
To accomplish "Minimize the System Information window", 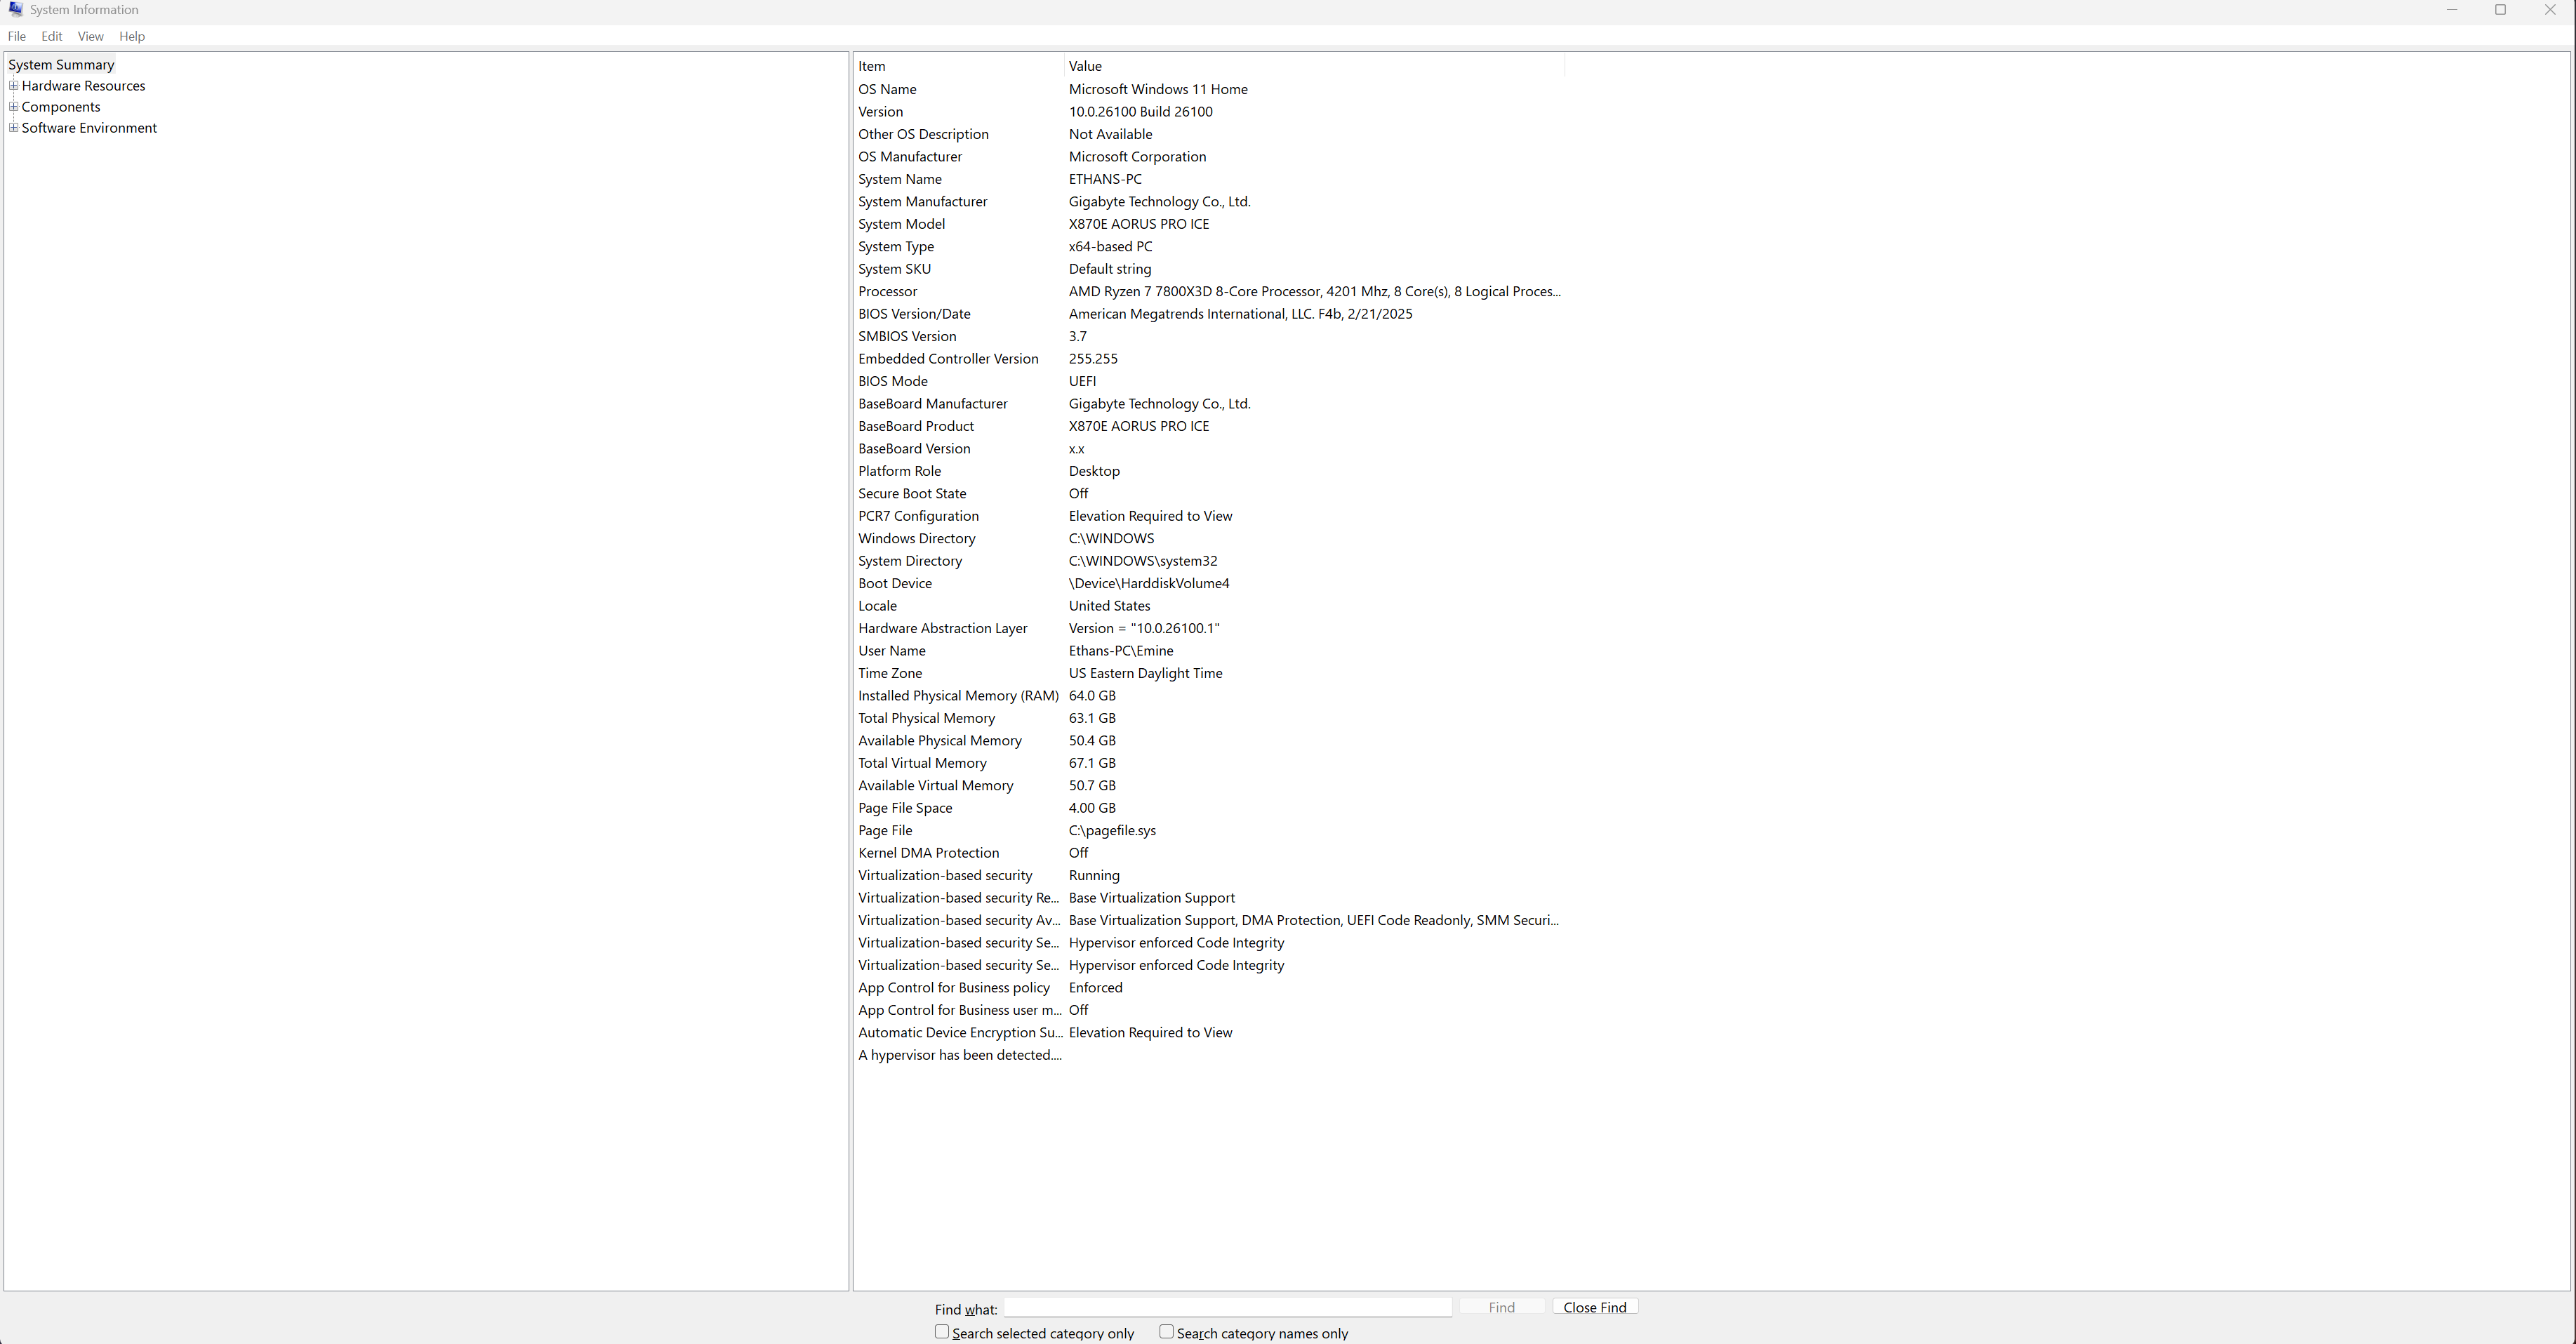I will [x=2451, y=10].
